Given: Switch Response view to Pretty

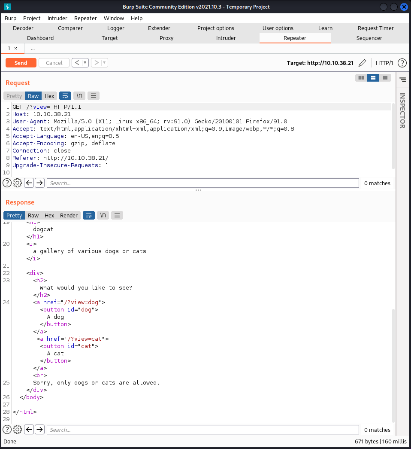Looking at the screenshot, I should tap(14, 215).
